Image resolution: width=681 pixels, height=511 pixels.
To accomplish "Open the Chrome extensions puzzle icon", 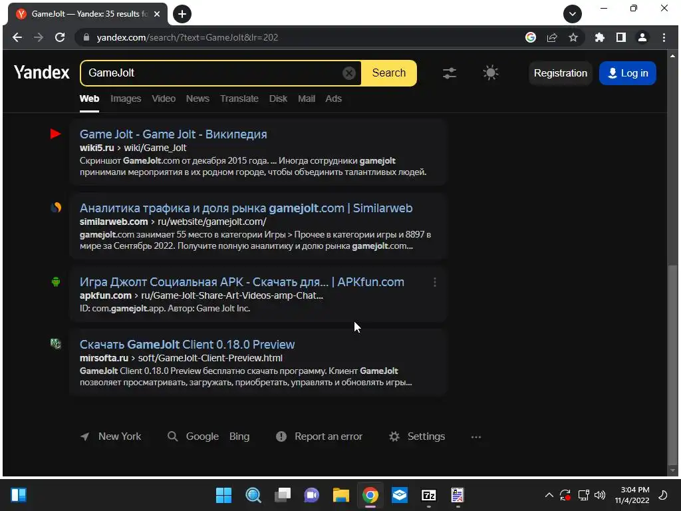I will coord(600,37).
